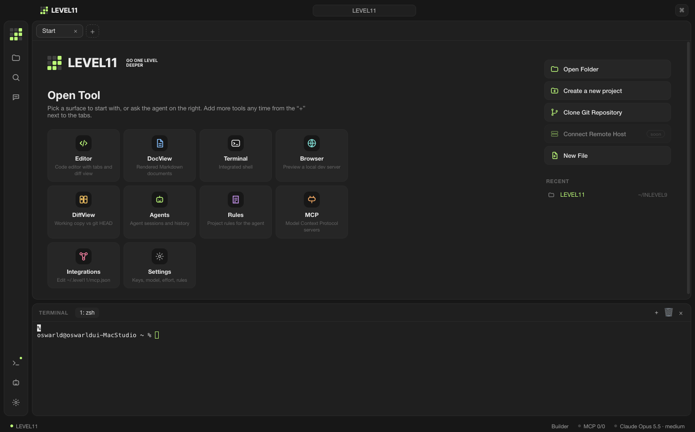Close the Start tab

[x=75, y=31]
